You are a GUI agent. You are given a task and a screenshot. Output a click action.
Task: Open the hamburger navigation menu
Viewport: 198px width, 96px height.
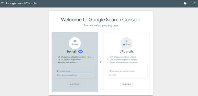pyautogui.click(x=2, y=3)
